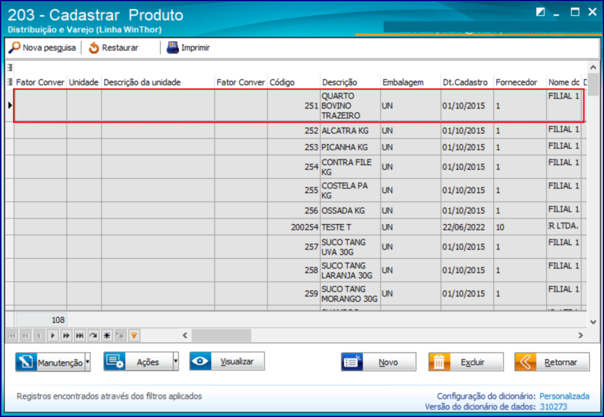
Task: Expand the Ações dropdown arrow
Action: (176, 361)
